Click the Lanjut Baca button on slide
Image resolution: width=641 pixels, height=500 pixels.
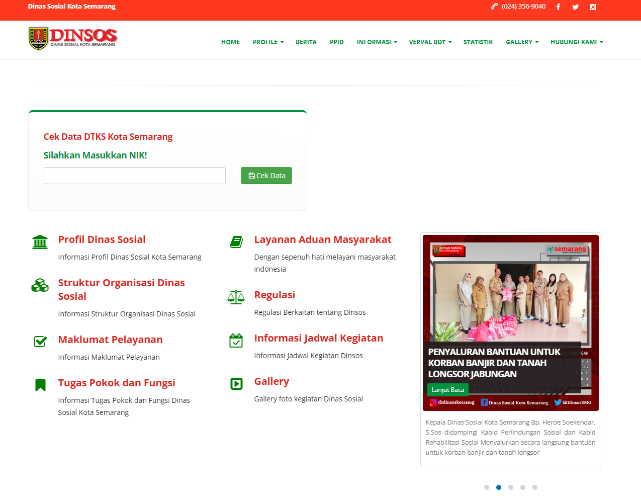[x=447, y=390]
